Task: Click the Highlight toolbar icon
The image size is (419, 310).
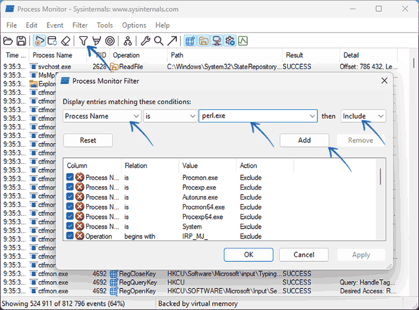Action: click(x=97, y=41)
